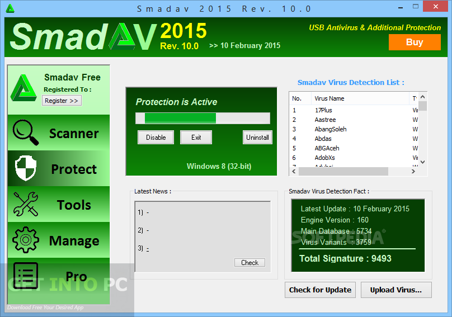Click the Register >> button

[62, 101]
